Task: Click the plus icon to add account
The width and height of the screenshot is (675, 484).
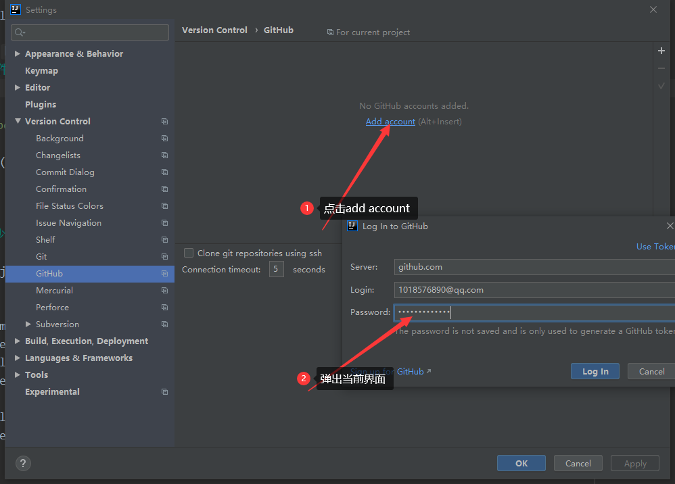Action: pyautogui.click(x=661, y=51)
